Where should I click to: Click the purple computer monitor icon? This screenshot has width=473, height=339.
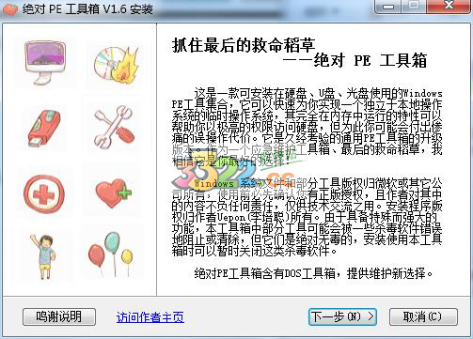tap(45, 63)
